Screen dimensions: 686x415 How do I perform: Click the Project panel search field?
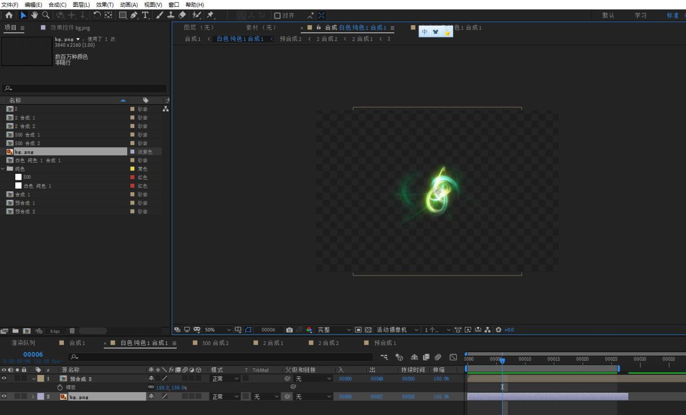pyautogui.click(x=85, y=88)
